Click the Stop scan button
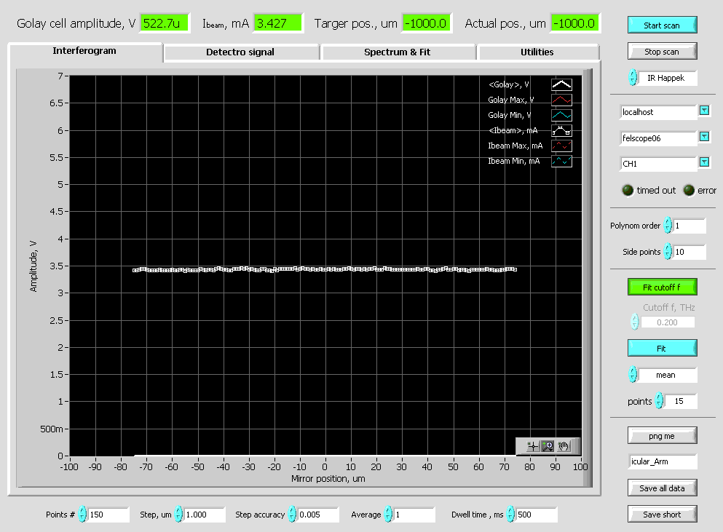 tap(662, 51)
